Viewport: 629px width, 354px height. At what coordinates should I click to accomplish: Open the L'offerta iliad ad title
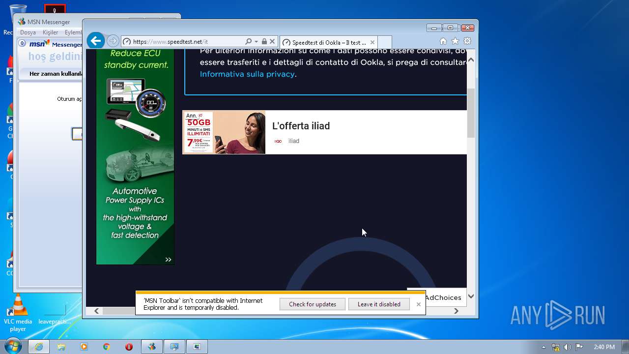click(x=301, y=126)
